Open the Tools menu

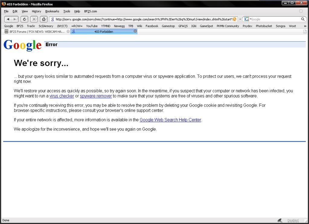click(67, 11)
